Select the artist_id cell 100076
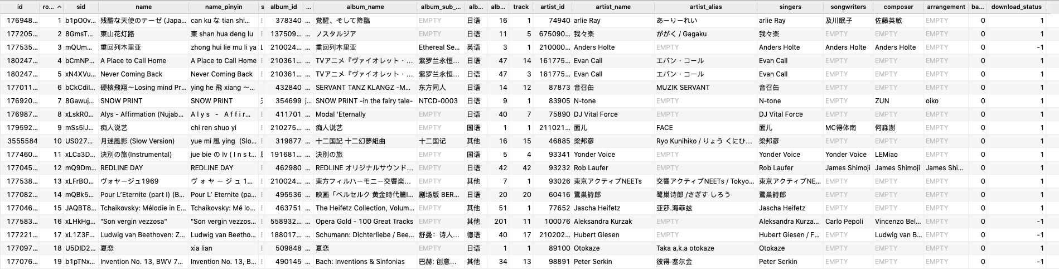 click(x=557, y=222)
